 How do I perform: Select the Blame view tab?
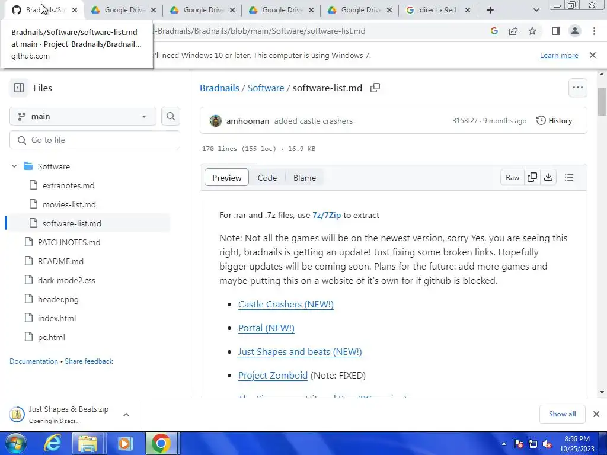click(305, 178)
